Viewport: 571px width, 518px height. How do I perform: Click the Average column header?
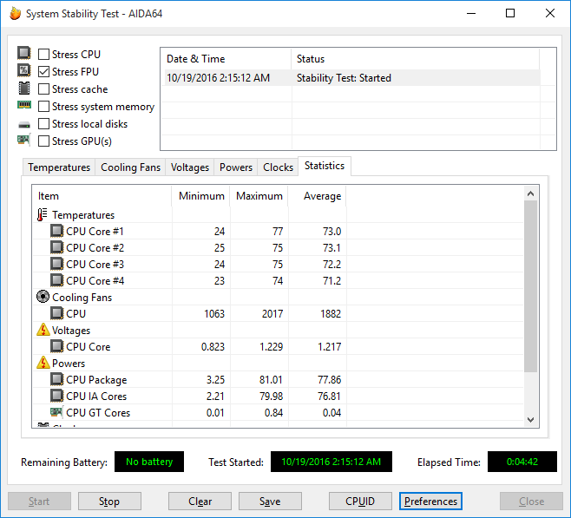(318, 196)
